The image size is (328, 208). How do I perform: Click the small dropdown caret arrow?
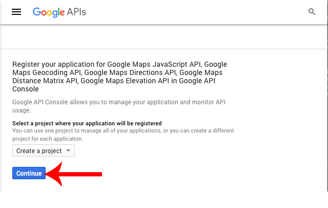click(68, 150)
